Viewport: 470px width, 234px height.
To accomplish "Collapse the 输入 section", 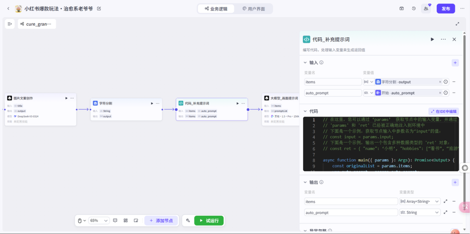I will (x=305, y=63).
